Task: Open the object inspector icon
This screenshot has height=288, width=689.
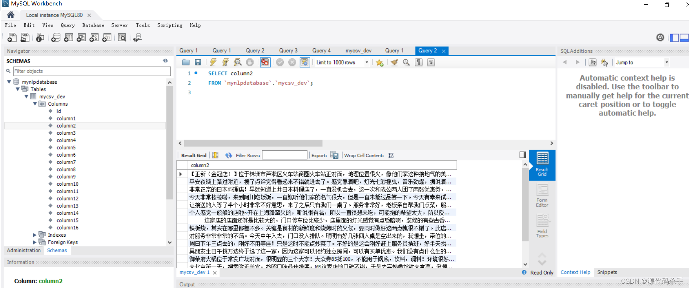Action: click(x=40, y=38)
